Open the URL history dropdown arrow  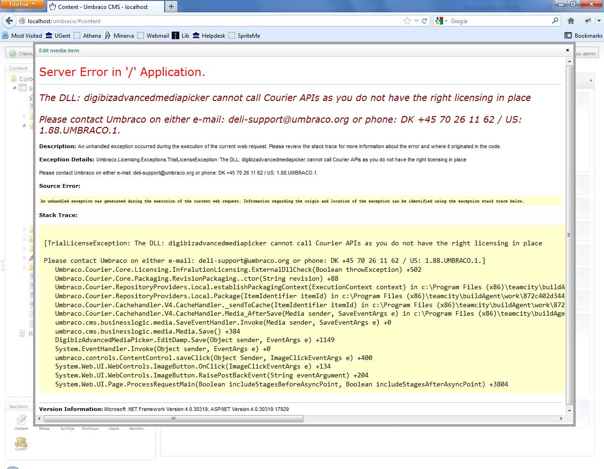click(x=416, y=21)
